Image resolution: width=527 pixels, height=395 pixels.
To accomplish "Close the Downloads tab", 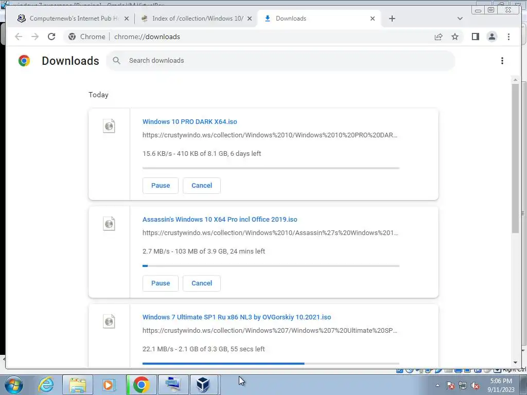I will tap(373, 19).
